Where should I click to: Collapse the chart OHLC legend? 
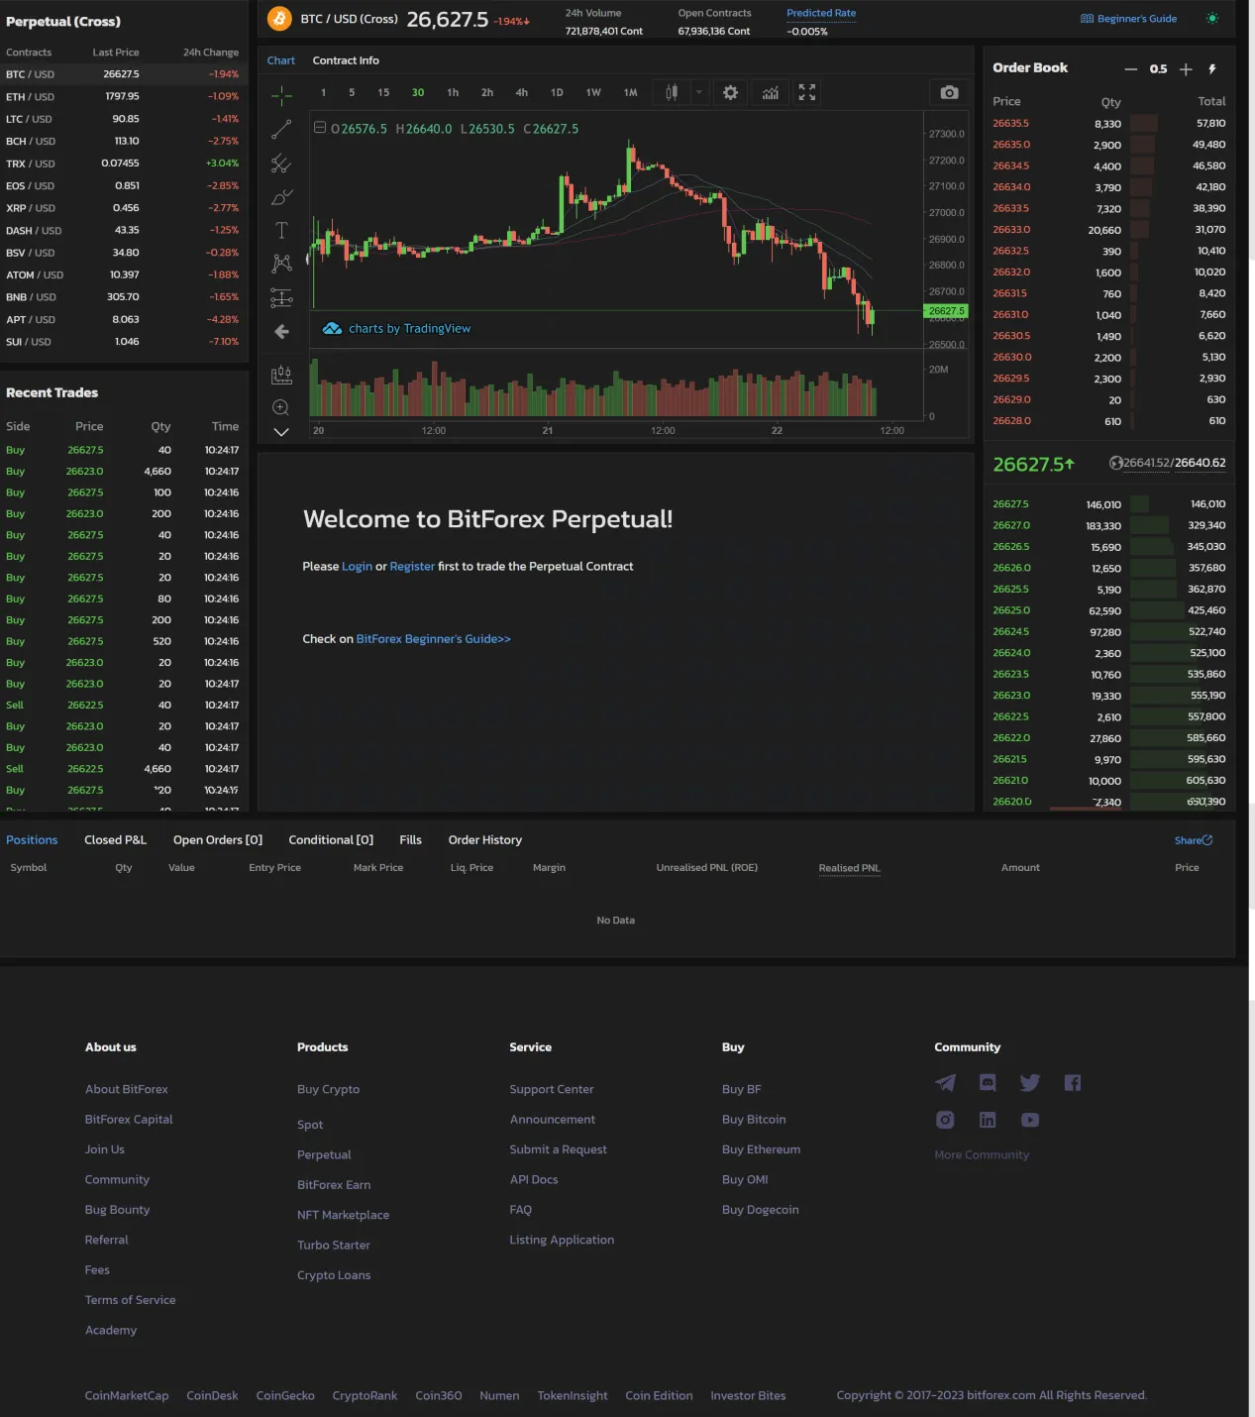pyautogui.click(x=320, y=128)
